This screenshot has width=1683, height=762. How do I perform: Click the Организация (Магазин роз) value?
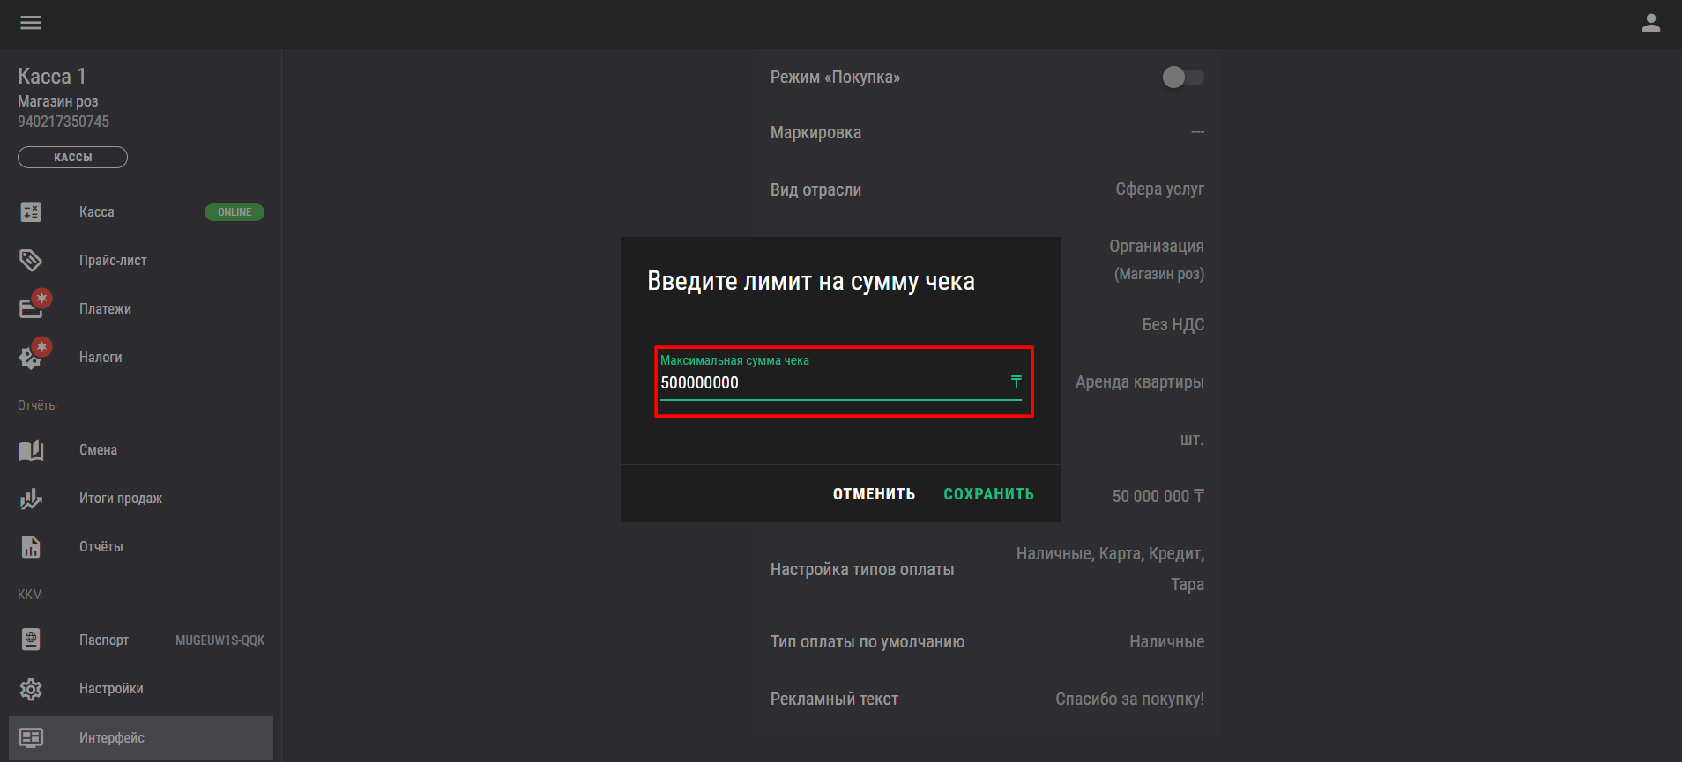[1157, 260]
